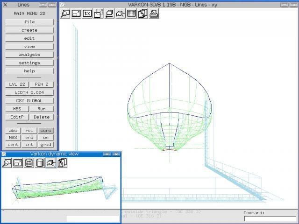
Task: Click the printer icon in main toolbar
Action: click(x=154, y=14)
